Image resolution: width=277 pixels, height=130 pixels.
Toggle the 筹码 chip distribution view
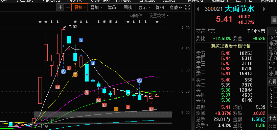coord(112,7)
